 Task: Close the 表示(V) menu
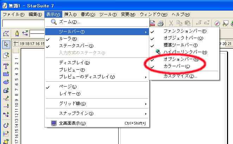point(53,14)
